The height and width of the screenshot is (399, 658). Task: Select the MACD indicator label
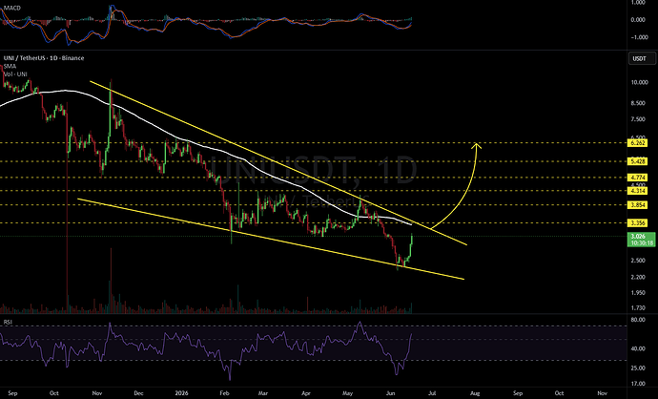[11, 8]
